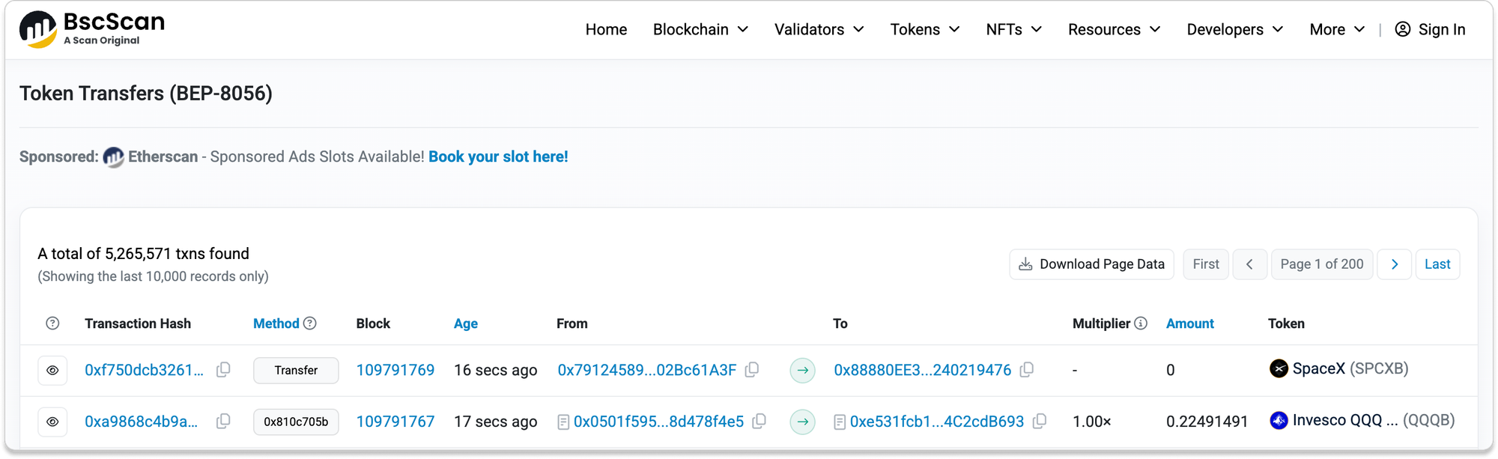Viewport: 1498px width, 459px height.
Task: Go to next page arrow
Action: 1395,264
